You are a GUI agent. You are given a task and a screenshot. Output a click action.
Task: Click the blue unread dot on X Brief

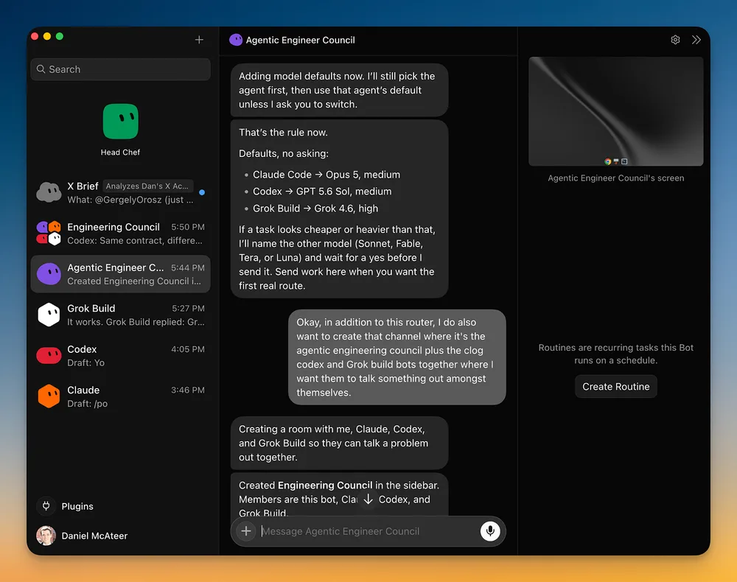coord(202,192)
